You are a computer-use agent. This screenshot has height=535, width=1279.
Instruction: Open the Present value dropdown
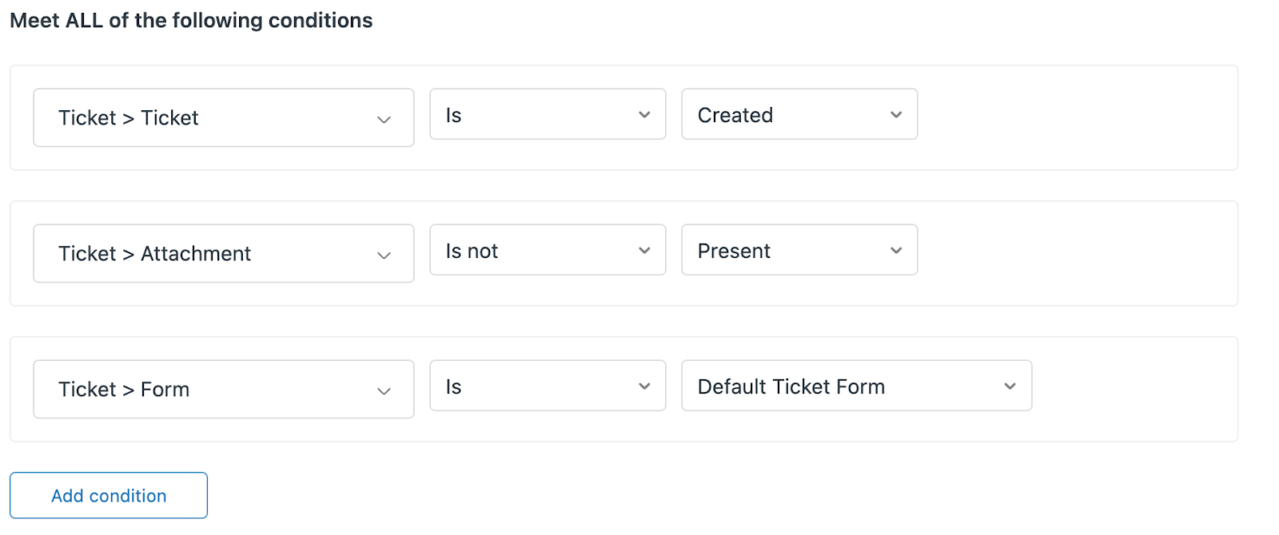click(x=799, y=250)
